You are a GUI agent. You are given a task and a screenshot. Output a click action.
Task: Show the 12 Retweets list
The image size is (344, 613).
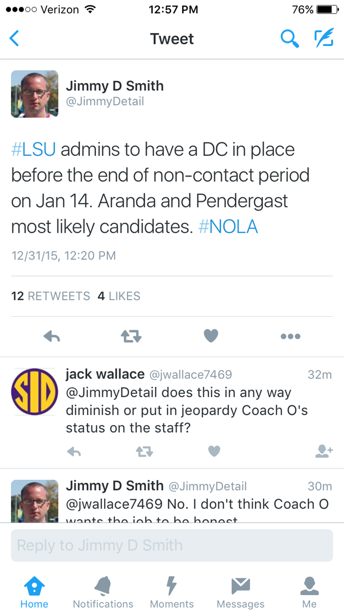click(51, 296)
